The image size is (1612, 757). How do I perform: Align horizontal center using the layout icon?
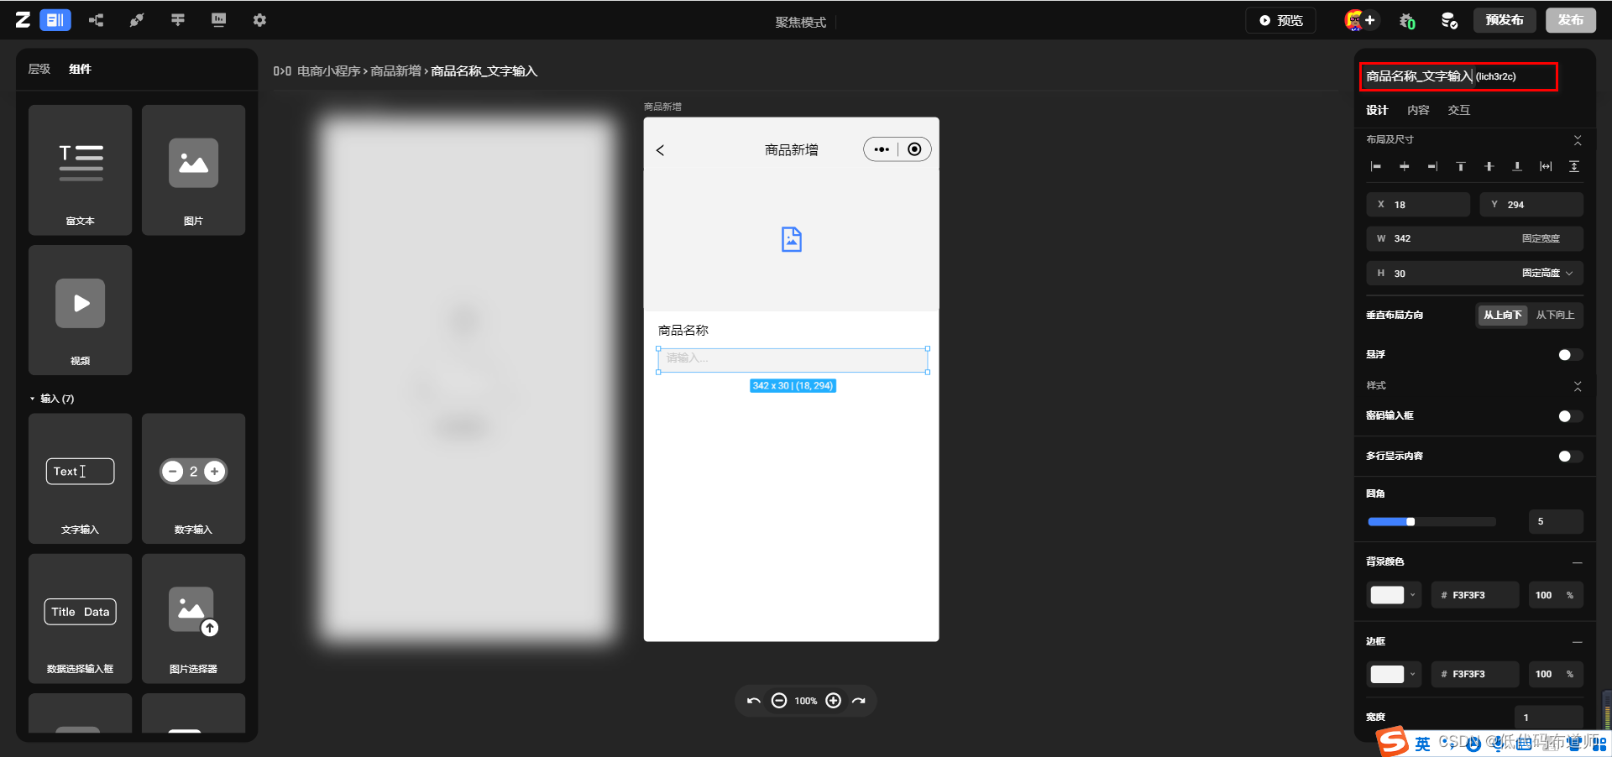[x=1404, y=167]
